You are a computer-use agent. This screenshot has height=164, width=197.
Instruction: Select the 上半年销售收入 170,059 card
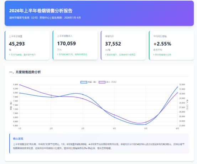75,45
